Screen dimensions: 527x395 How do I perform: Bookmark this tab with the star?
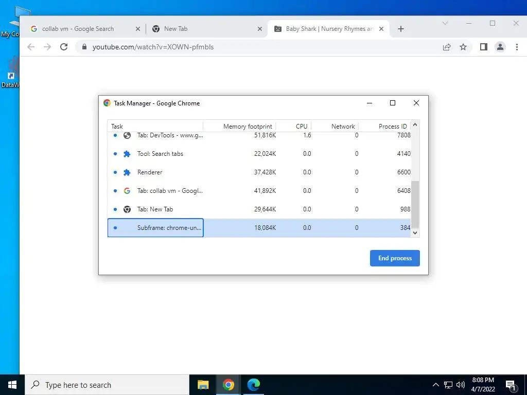463,47
